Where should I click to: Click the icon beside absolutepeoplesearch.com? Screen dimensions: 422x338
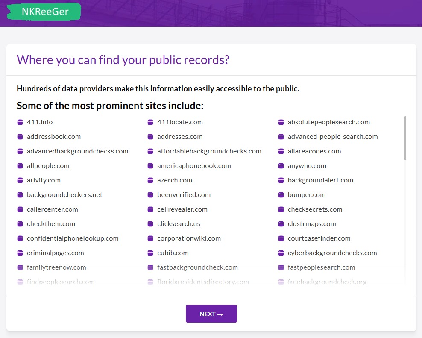pyautogui.click(x=281, y=122)
